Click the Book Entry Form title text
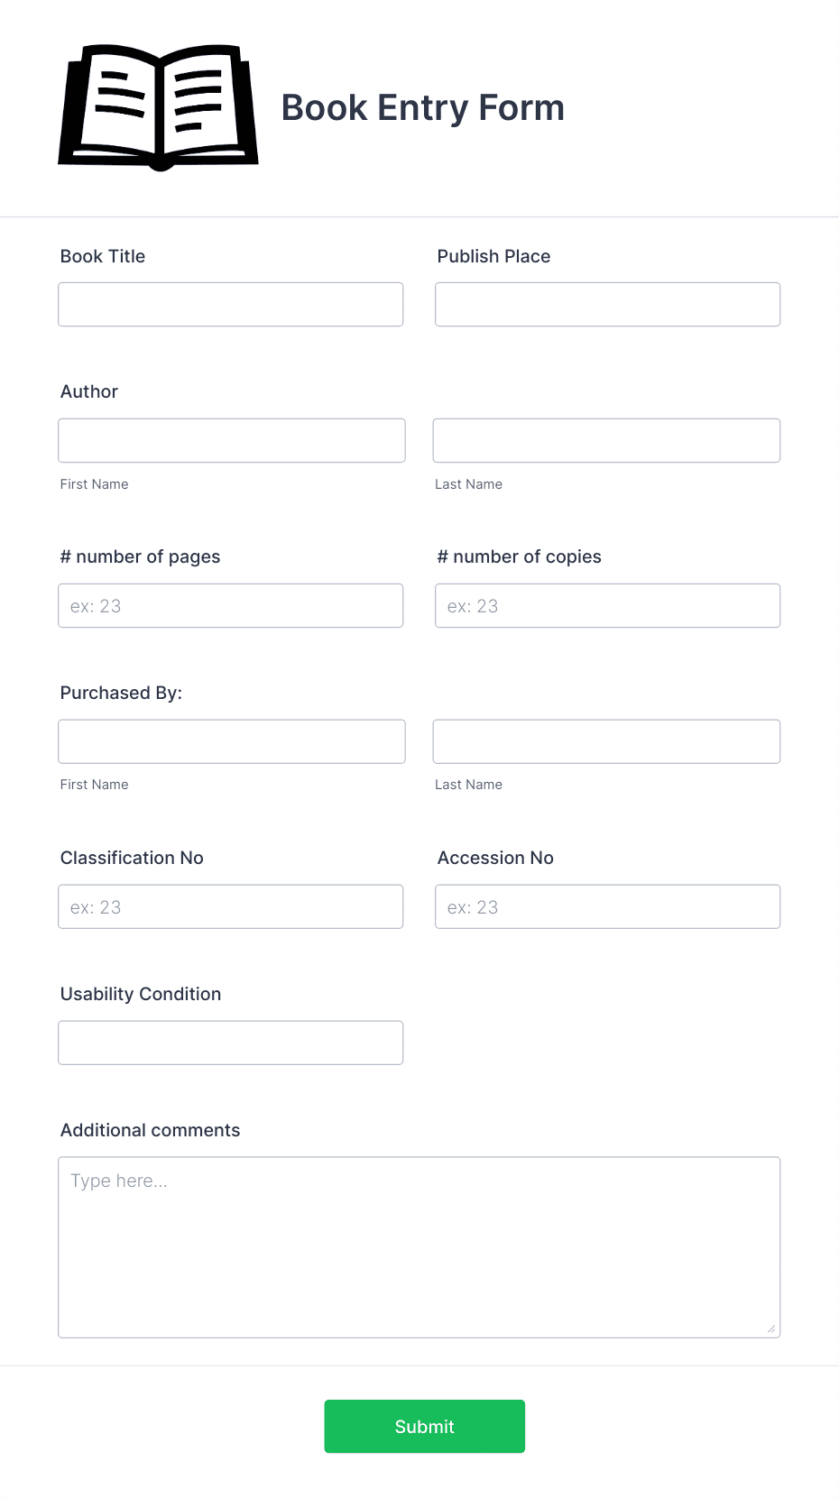 coord(422,107)
